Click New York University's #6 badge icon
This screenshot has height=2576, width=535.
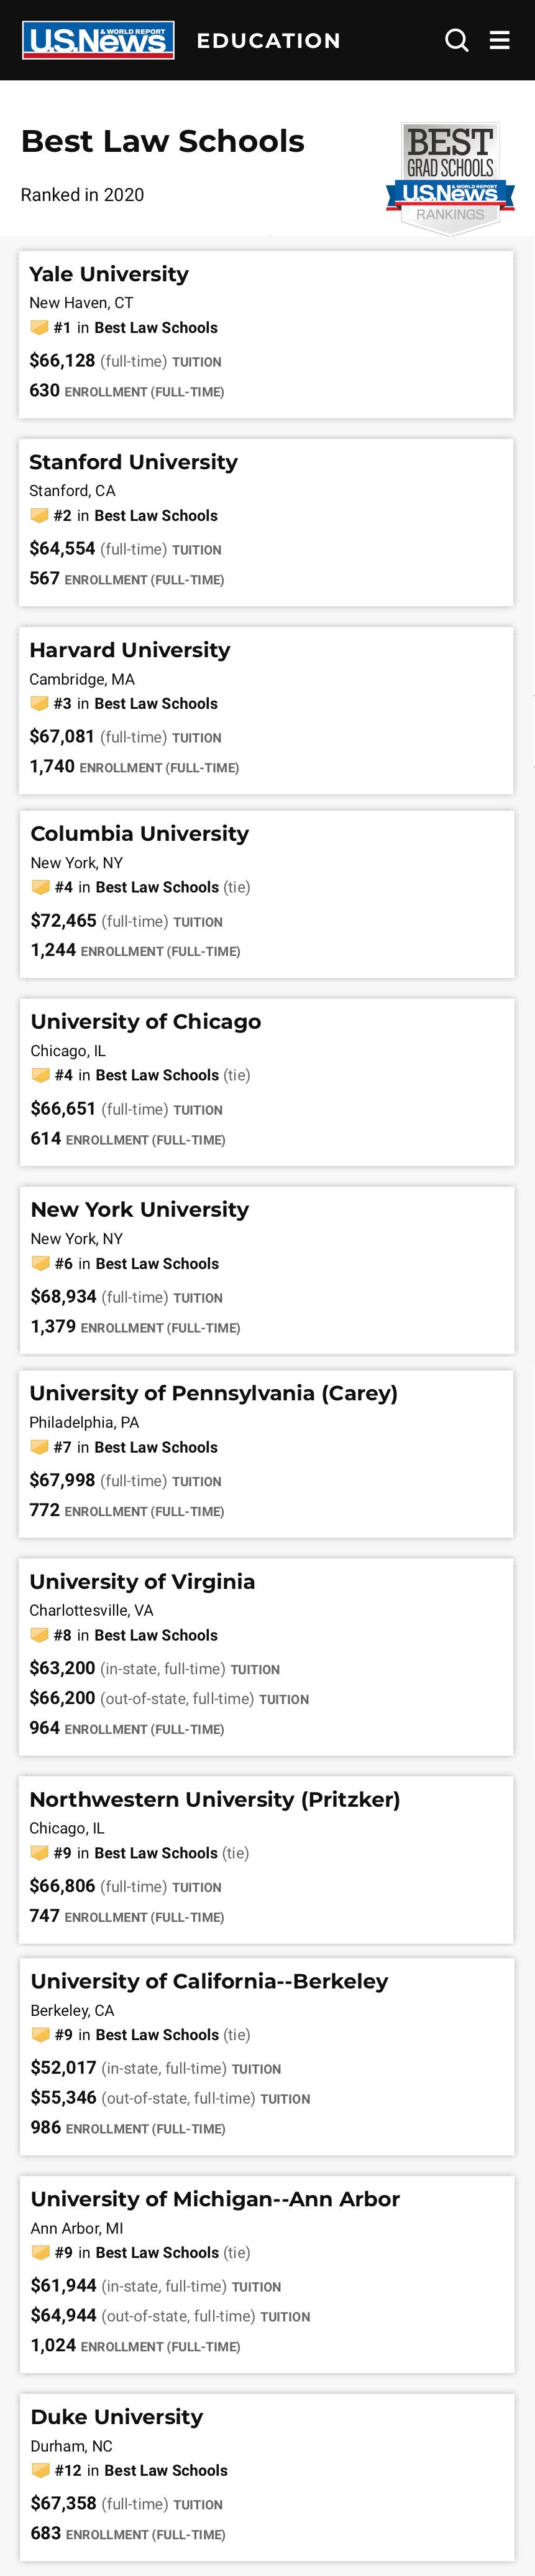[40, 1264]
